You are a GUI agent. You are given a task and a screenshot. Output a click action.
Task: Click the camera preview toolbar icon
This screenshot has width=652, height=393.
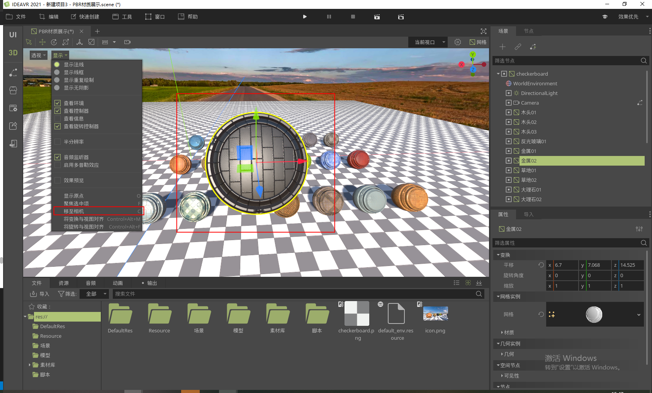(x=127, y=42)
